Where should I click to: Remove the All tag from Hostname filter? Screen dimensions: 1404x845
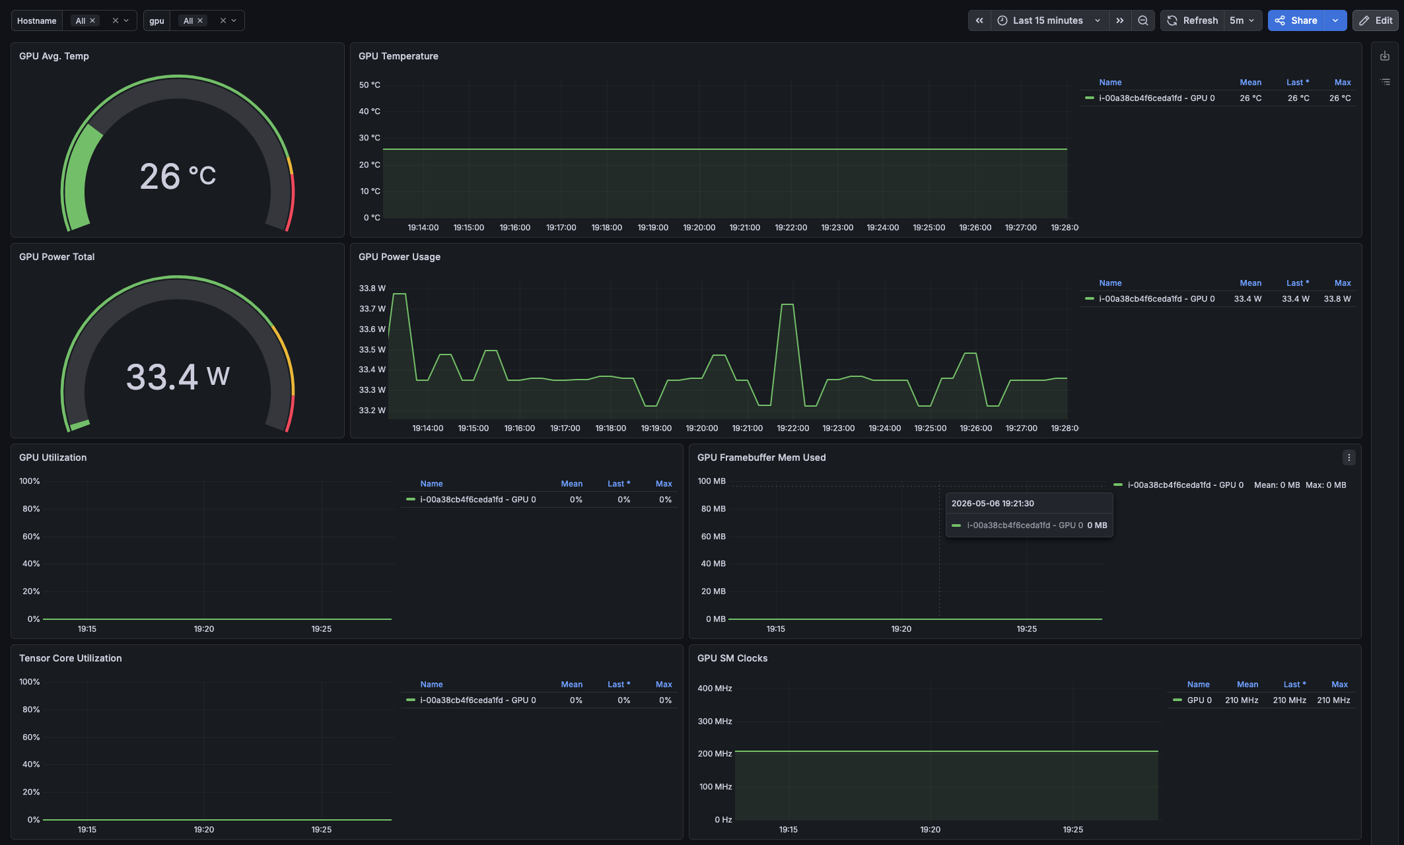click(92, 20)
